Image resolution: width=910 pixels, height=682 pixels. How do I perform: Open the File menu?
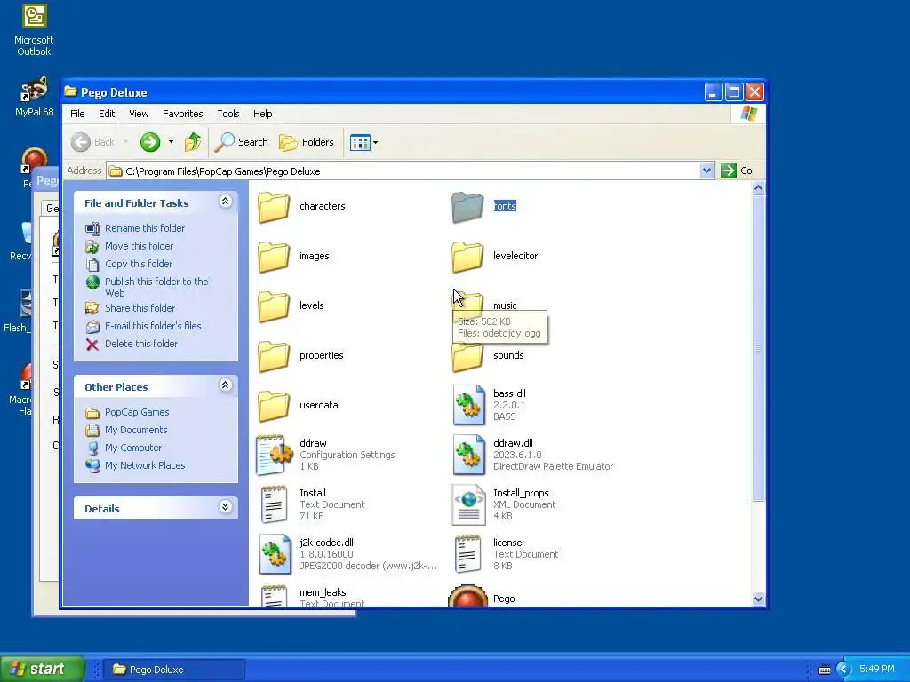(77, 114)
